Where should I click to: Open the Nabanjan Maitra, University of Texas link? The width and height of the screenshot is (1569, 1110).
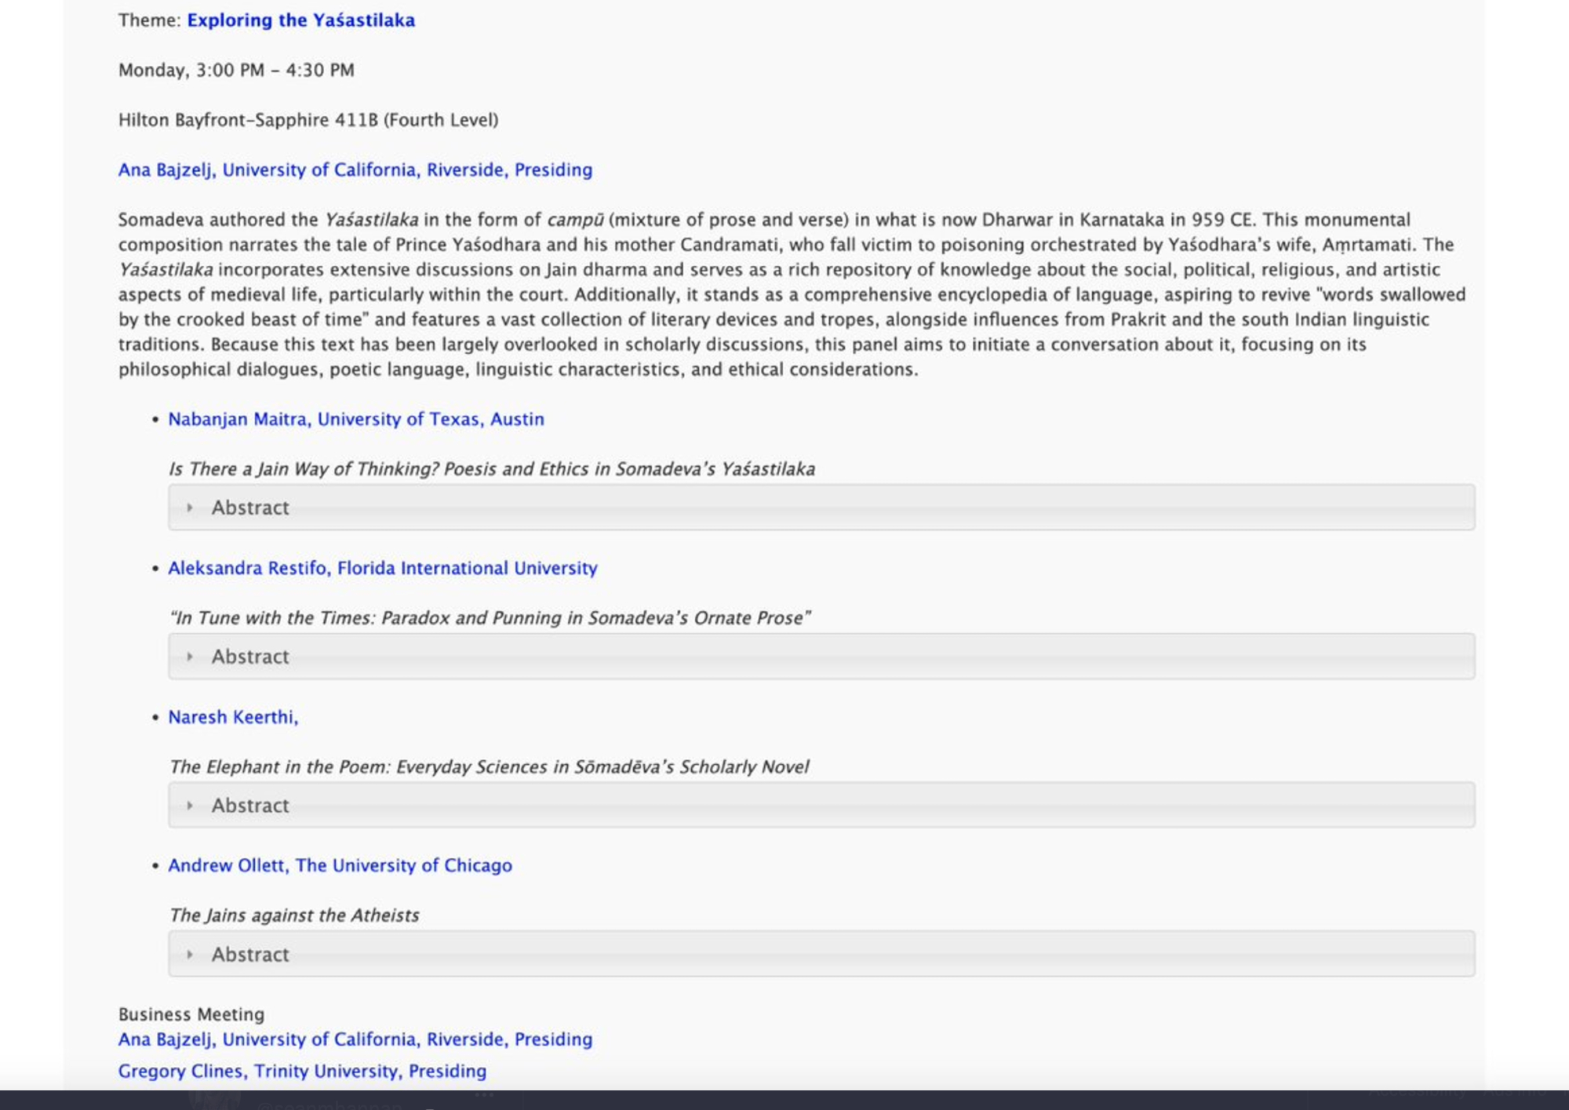pyautogui.click(x=355, y=420)
